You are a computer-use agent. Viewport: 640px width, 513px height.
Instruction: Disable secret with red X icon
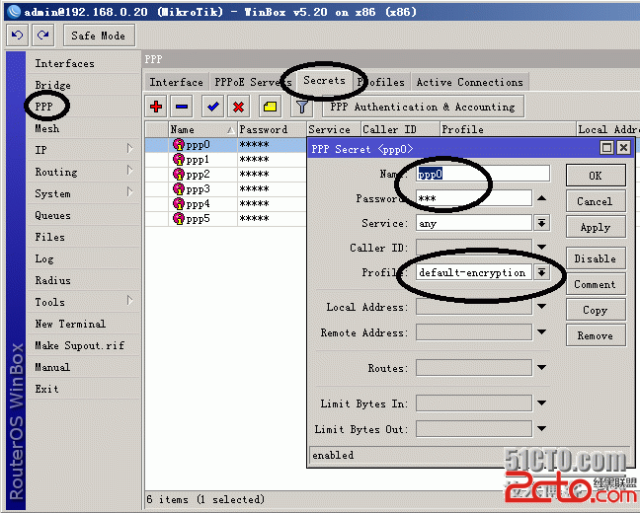238,107
